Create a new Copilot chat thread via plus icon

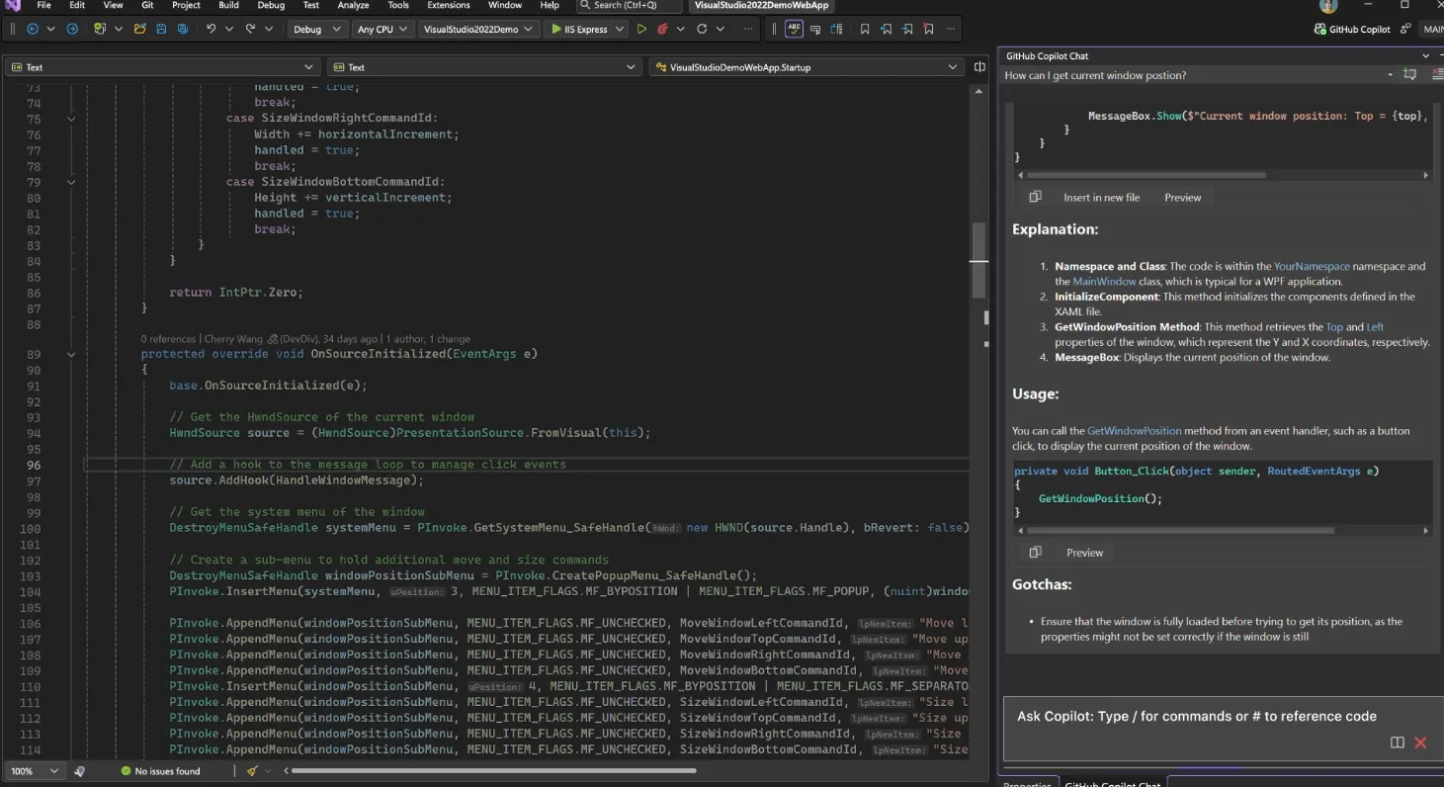[1410, 75]
